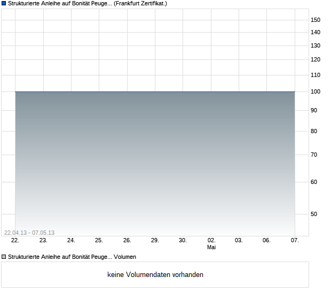Click the x-axis date label '25.'

(x=99, y=241)
